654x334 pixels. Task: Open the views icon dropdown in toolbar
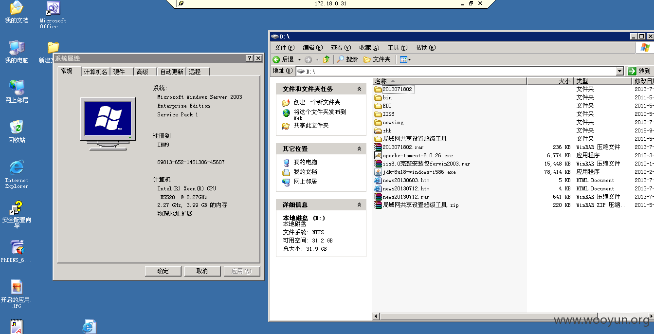[x=405, y=59]
